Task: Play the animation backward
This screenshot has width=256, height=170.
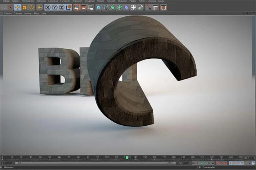Action: coord(201,163)
